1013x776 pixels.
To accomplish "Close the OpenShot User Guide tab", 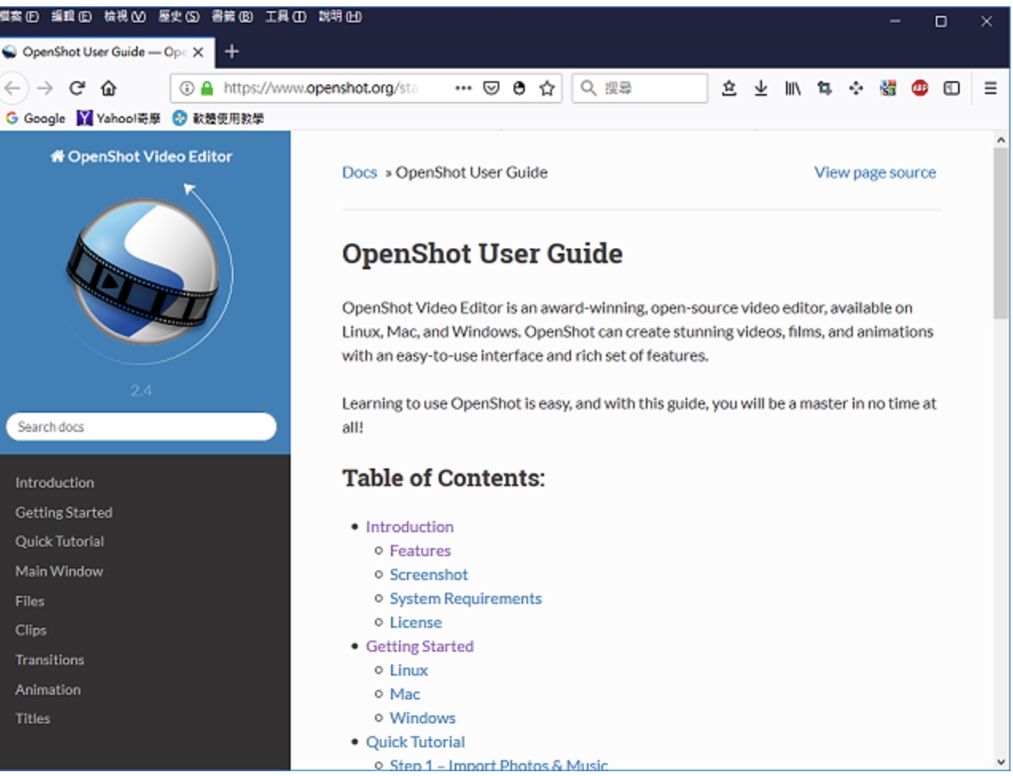I will pyautogui.click(x=198, y=52).
